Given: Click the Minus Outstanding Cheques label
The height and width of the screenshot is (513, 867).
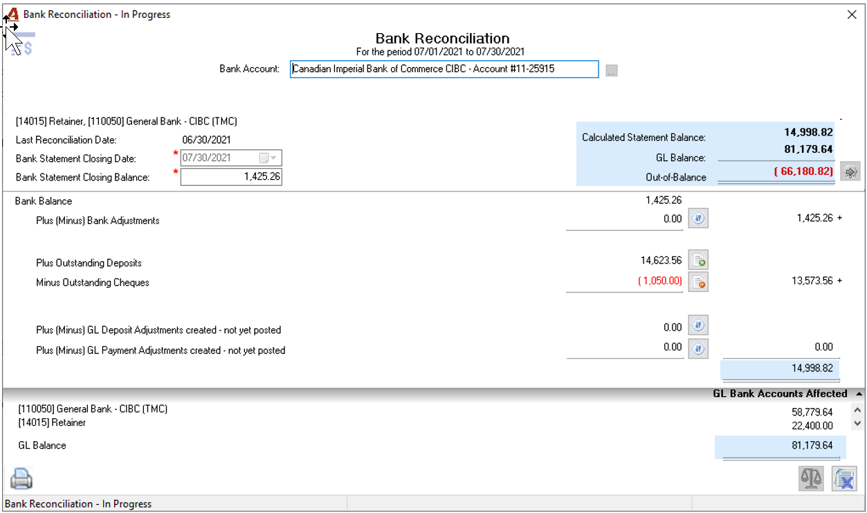Looking at the screenshot, I should [x=93, y=282].
